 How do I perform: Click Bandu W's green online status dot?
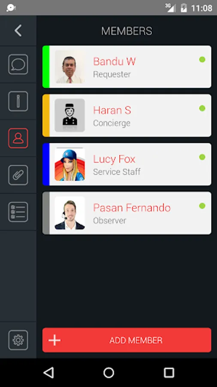click(x=202, y=59)
